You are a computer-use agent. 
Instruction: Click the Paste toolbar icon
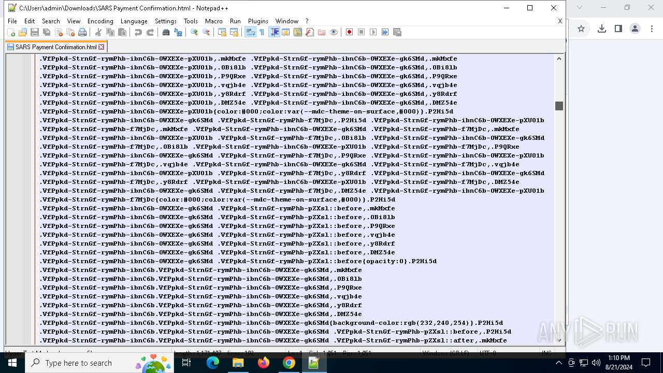point(122,32)
